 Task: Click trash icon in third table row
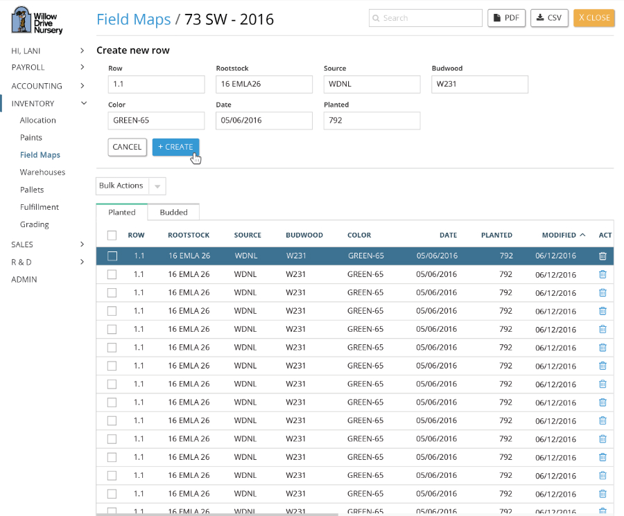point(602,293)
